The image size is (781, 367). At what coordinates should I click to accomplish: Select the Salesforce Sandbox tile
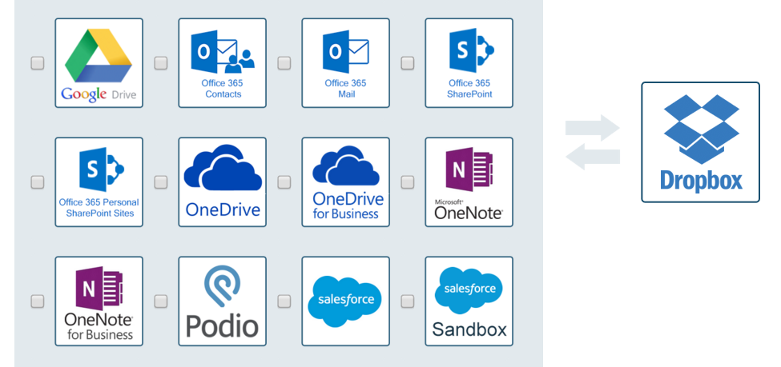point(469,301)
